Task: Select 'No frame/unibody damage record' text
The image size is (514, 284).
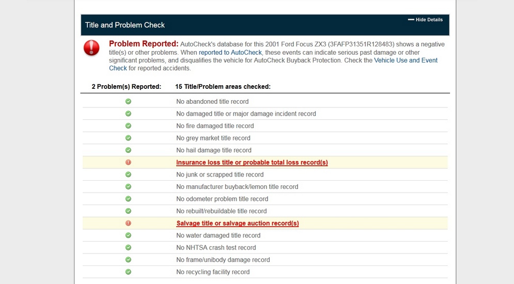Action: pyautogui.click(x=223, y=260)
